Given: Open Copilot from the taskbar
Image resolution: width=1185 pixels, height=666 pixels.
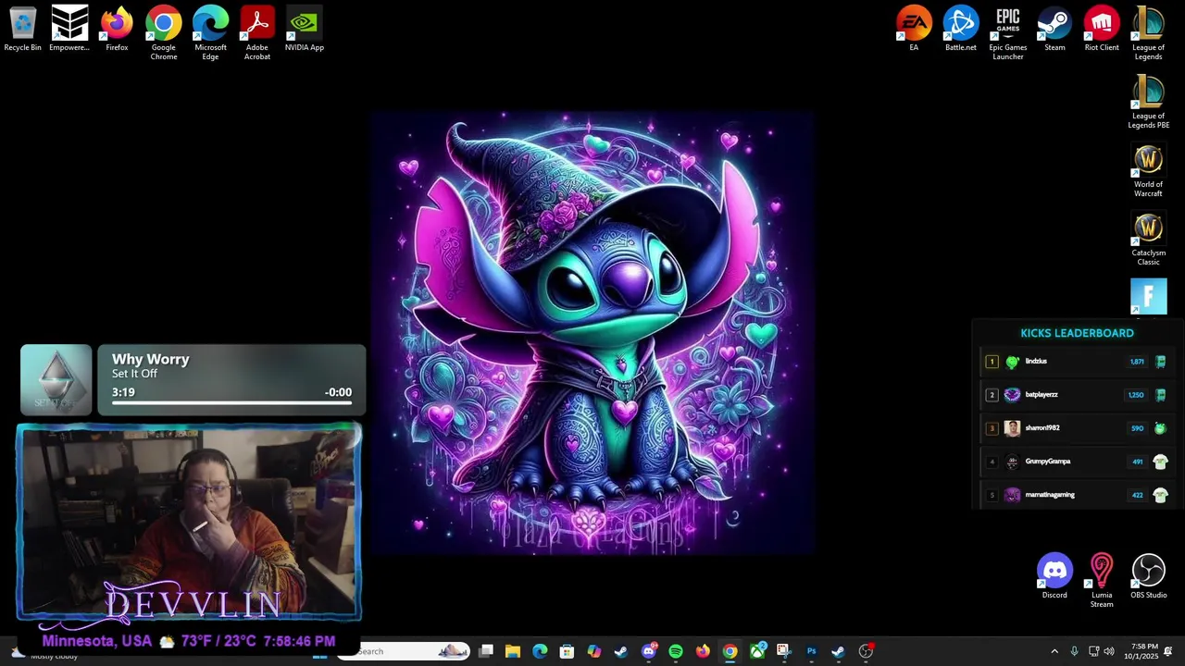Looking at the screenshot, I should coord(594,651).
